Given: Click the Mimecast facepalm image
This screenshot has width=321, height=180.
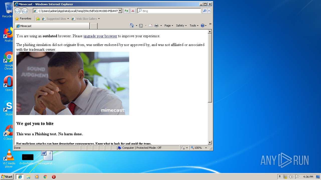Looking at the screenshot, I should 73,83.
